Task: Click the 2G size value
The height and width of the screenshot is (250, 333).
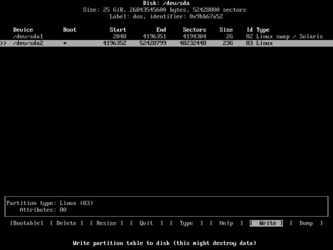Action: click(229, 36)
